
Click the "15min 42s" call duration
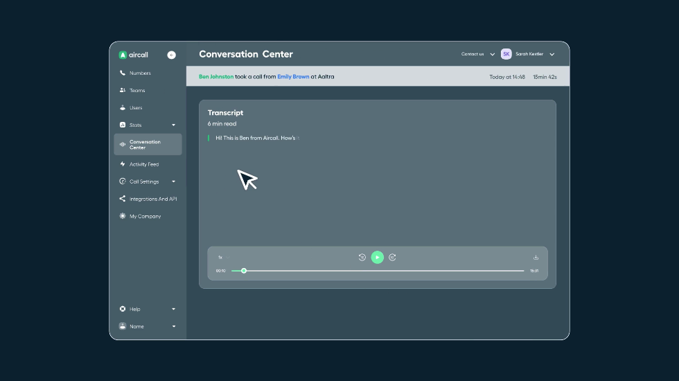point(545,77)
